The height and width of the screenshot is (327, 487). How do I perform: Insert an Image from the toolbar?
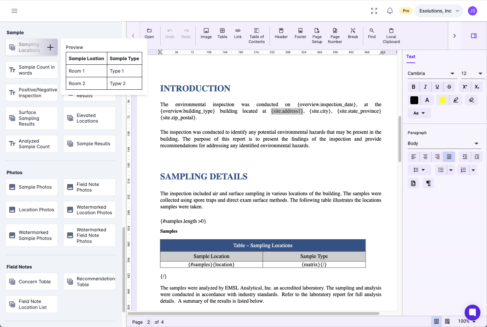206,33
